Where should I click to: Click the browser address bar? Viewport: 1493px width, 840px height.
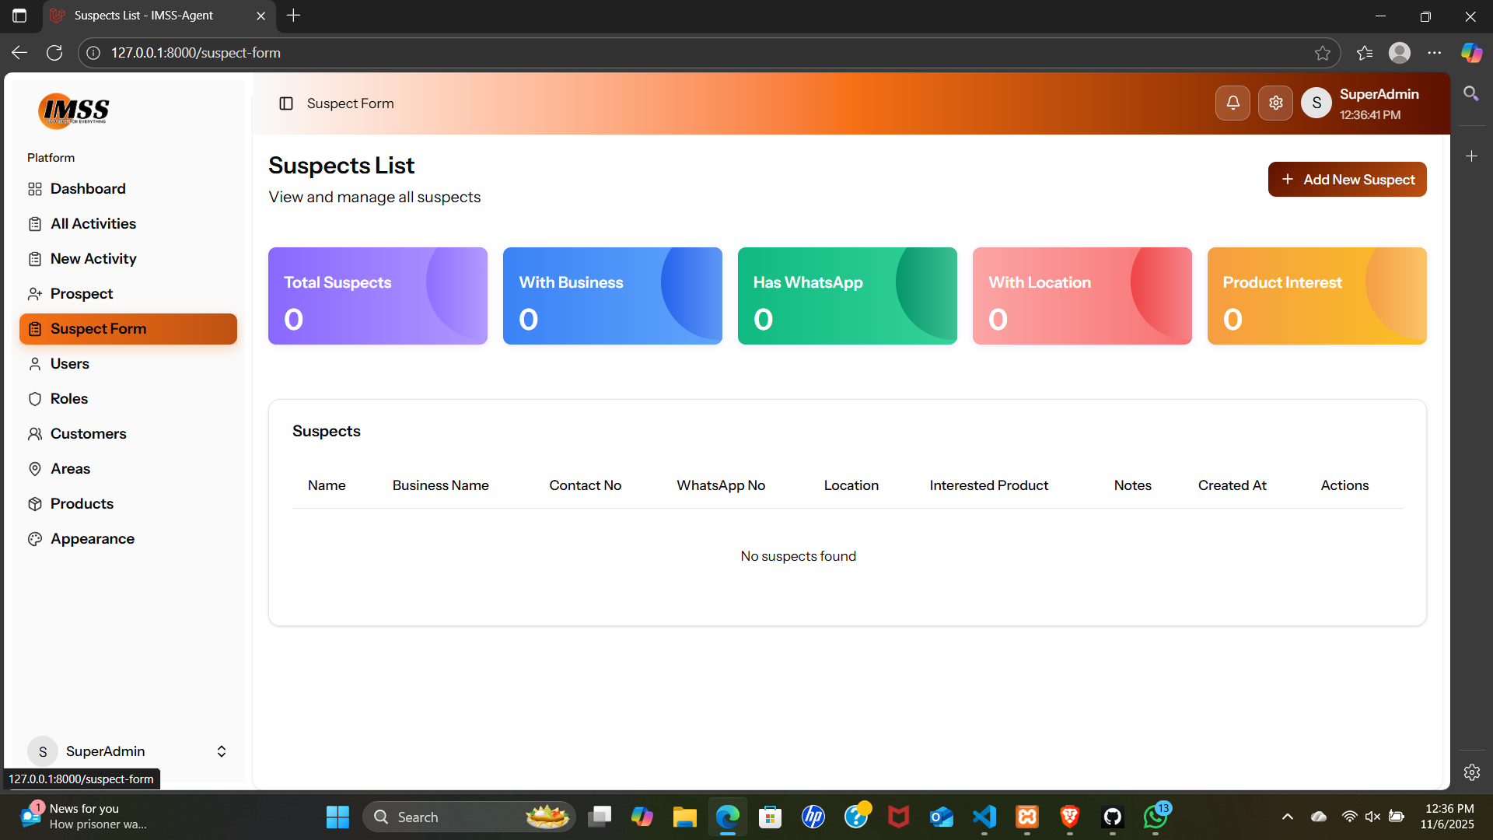[x=700, y=53]
